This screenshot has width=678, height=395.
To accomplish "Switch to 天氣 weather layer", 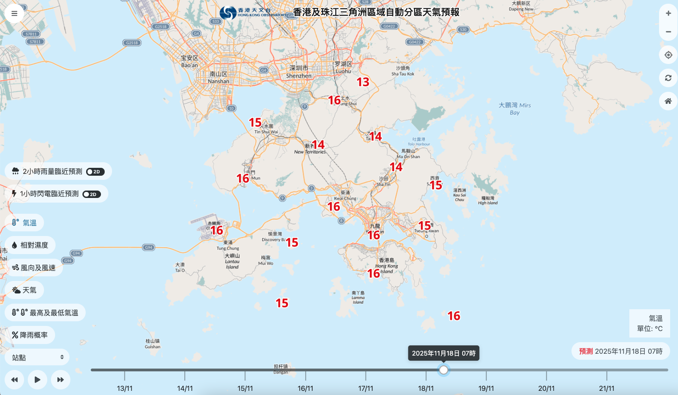I will [x=24, y=290].
